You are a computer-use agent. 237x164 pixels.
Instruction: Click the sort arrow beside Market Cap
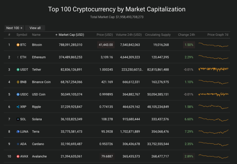56,35
